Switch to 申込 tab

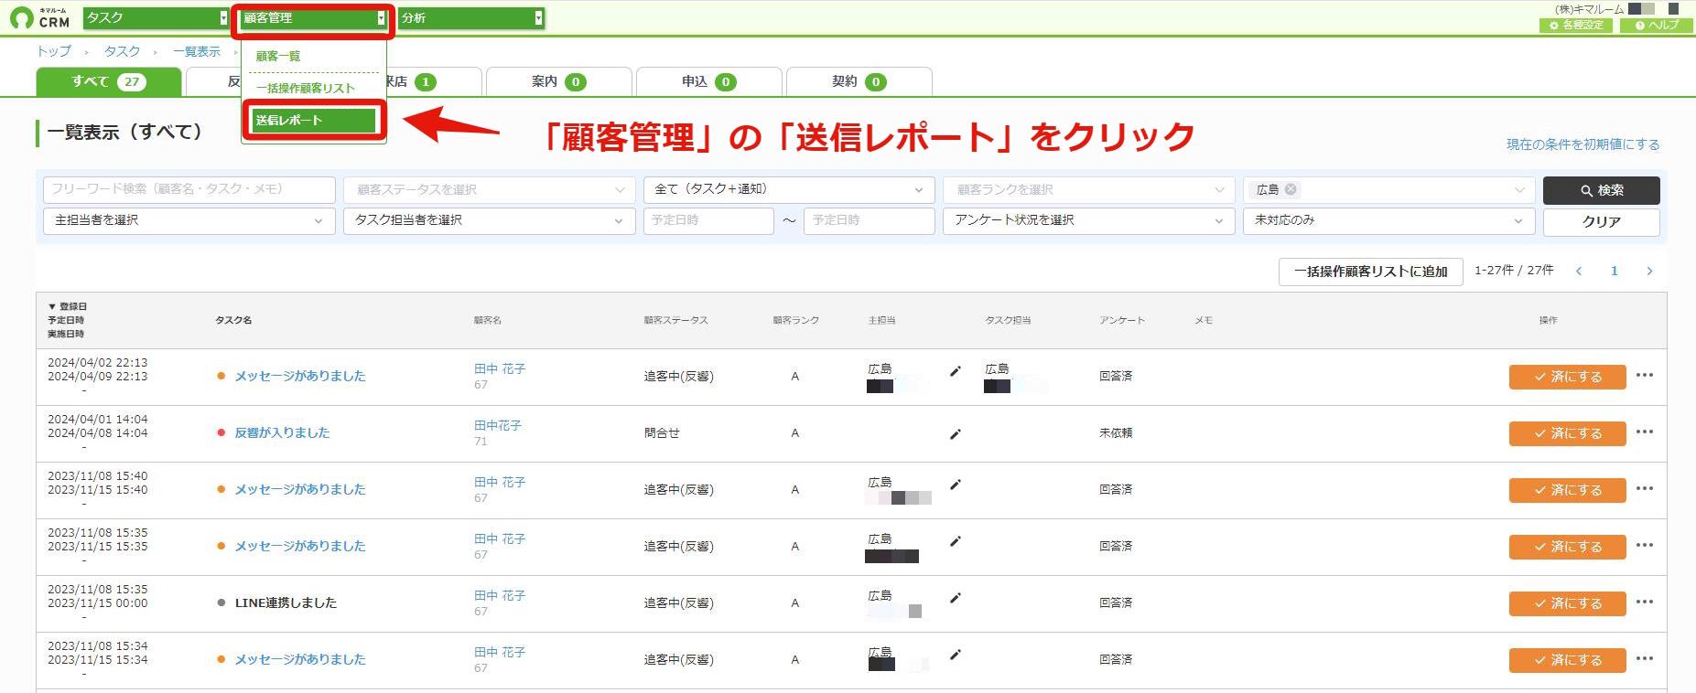pos(708,81)
